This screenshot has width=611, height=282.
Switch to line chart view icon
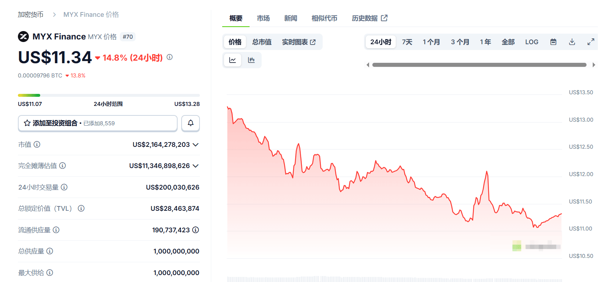(x=232, y=60)
